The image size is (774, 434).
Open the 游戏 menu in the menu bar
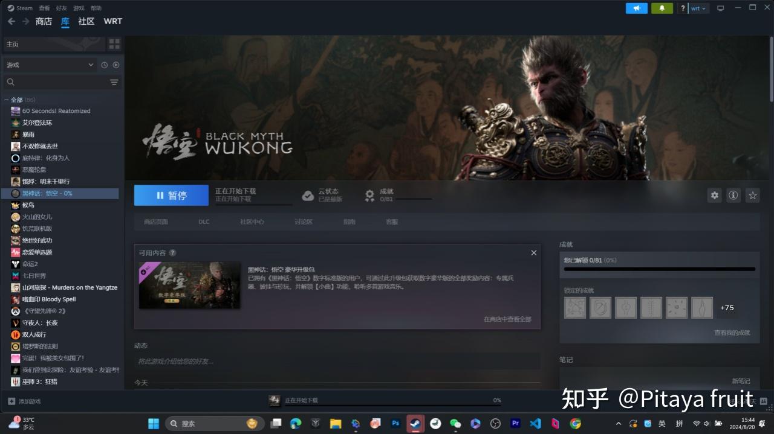(79, 8)
